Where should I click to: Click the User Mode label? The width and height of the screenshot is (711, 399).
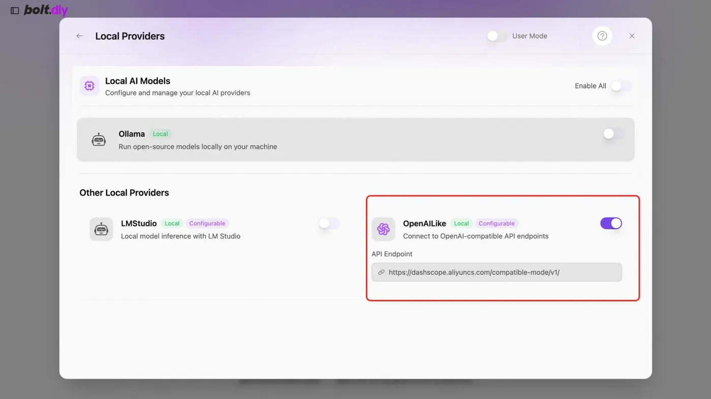530,36
